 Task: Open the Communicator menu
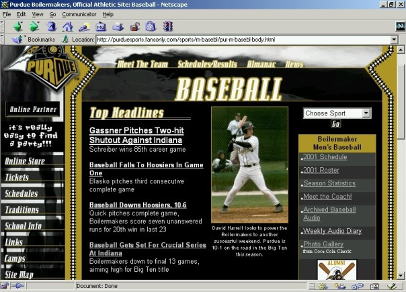(x=79, y=14)
